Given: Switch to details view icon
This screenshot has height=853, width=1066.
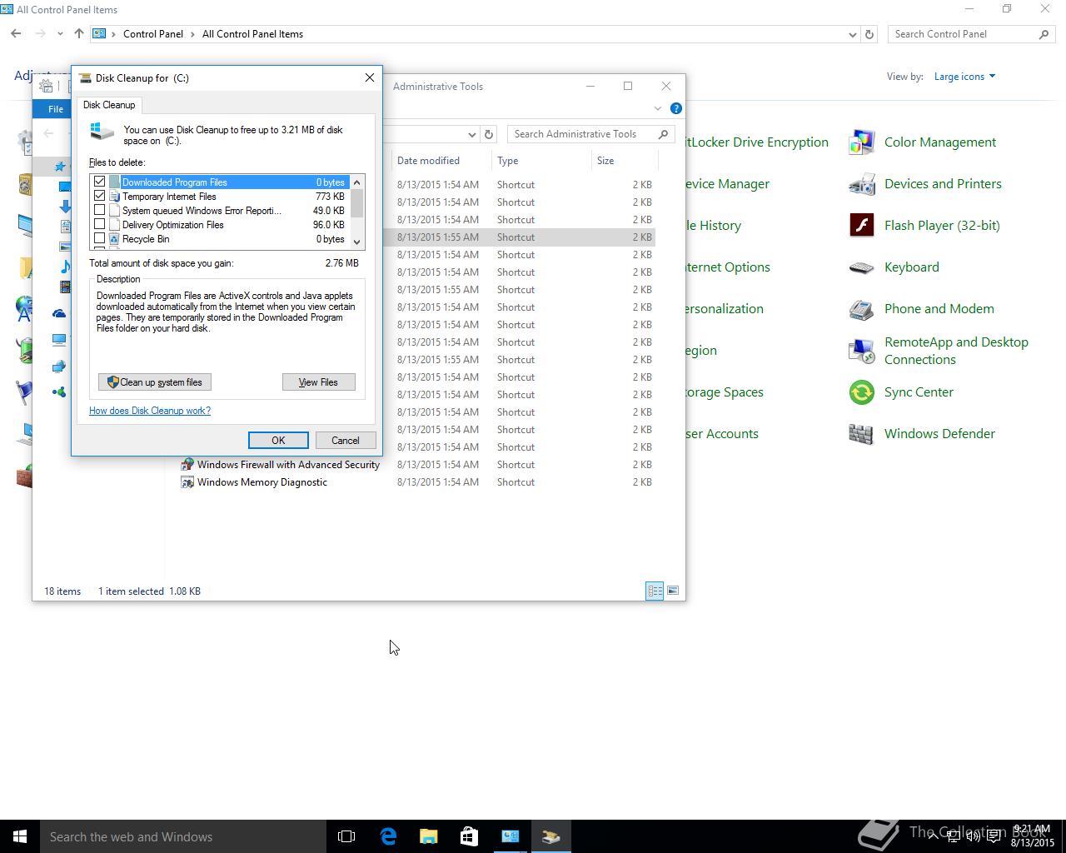Looking at the screenshot, I should click(655, 591).
